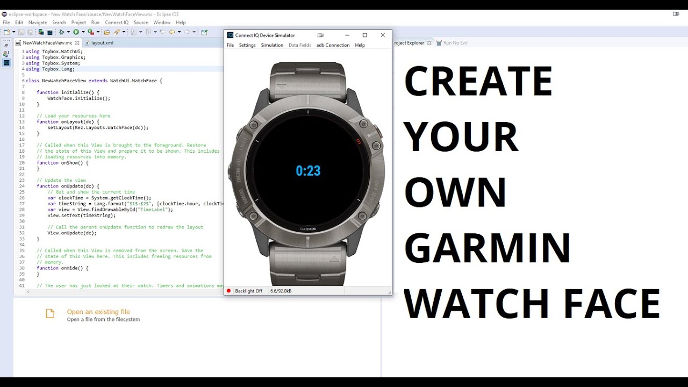Expand the Debug dropdown arrow
The height and width of the screenshot is (387, 688).
[x=68, y=32]
